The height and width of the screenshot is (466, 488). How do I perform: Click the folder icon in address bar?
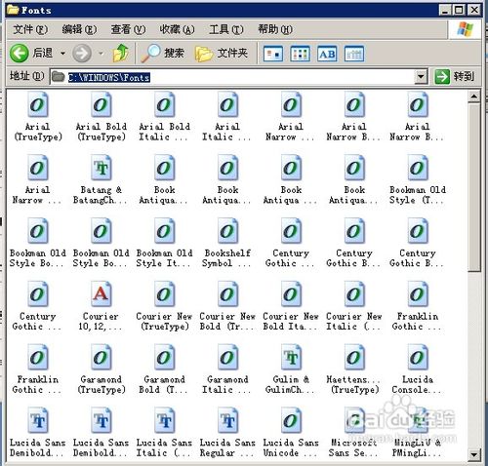click(59, 77)
